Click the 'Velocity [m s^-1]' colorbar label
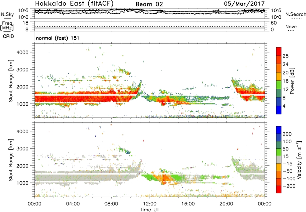 299,160
